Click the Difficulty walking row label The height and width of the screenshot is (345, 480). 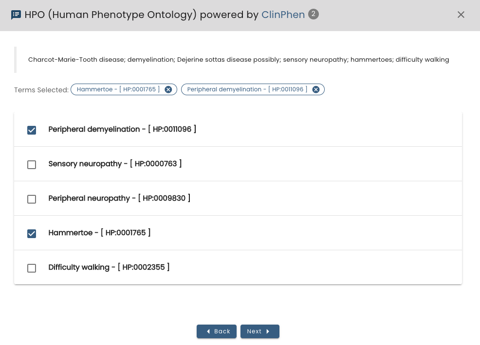tap(109, 267)
